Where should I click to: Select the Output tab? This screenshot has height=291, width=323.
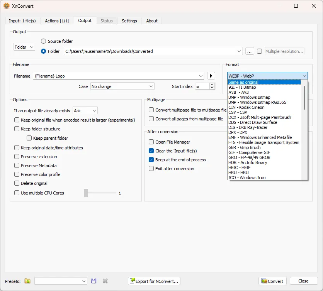(x=85, y=20)
